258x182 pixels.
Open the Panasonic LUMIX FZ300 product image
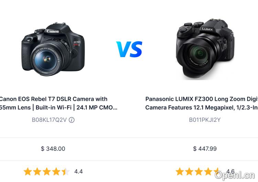[x=205, y=49]
